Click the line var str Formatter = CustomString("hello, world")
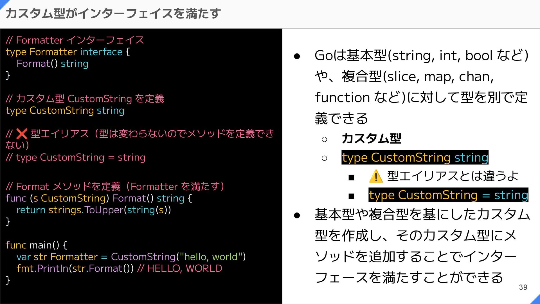Image resolution: width=540 pixels, height=304 pixels. (131, 257)
